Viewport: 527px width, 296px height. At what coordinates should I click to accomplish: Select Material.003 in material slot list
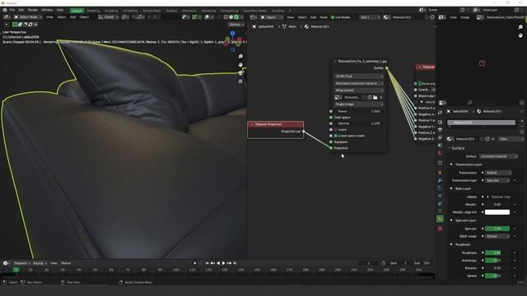coord(481,123)
